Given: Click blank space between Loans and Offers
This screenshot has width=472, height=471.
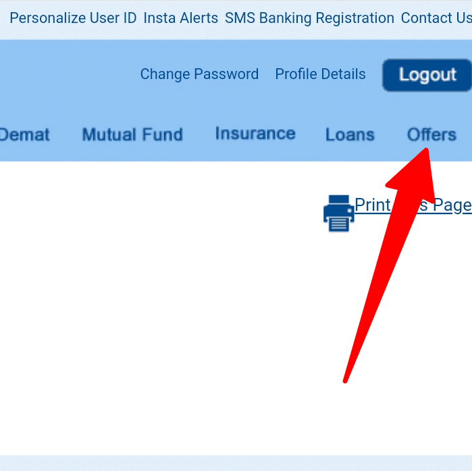Looking at the screenshot, I should tap(391, 134).
